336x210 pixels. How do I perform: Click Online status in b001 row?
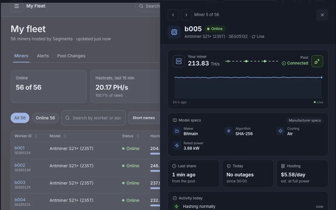131,148
